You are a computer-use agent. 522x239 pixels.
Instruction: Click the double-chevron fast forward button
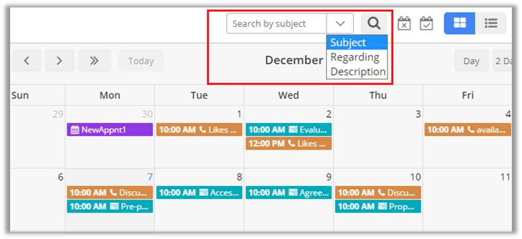pos(94,61)
